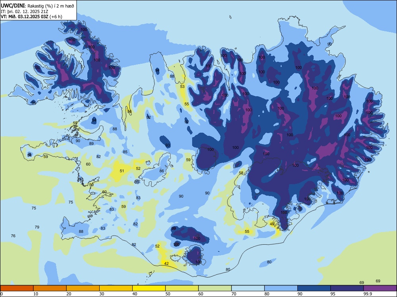Select the map value 53 in the north
This screenshot has width=397, height=297.
click(x=182, y=86)
